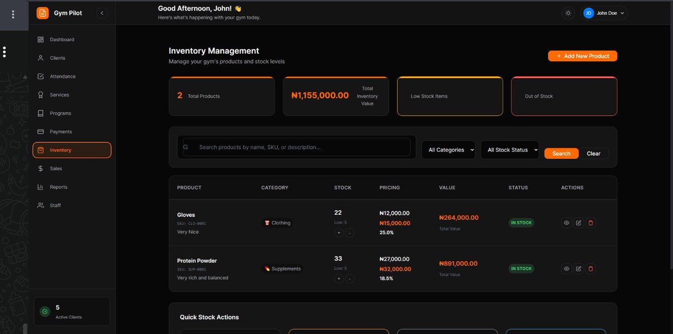Click the Staff people icon

pos(40,206)
